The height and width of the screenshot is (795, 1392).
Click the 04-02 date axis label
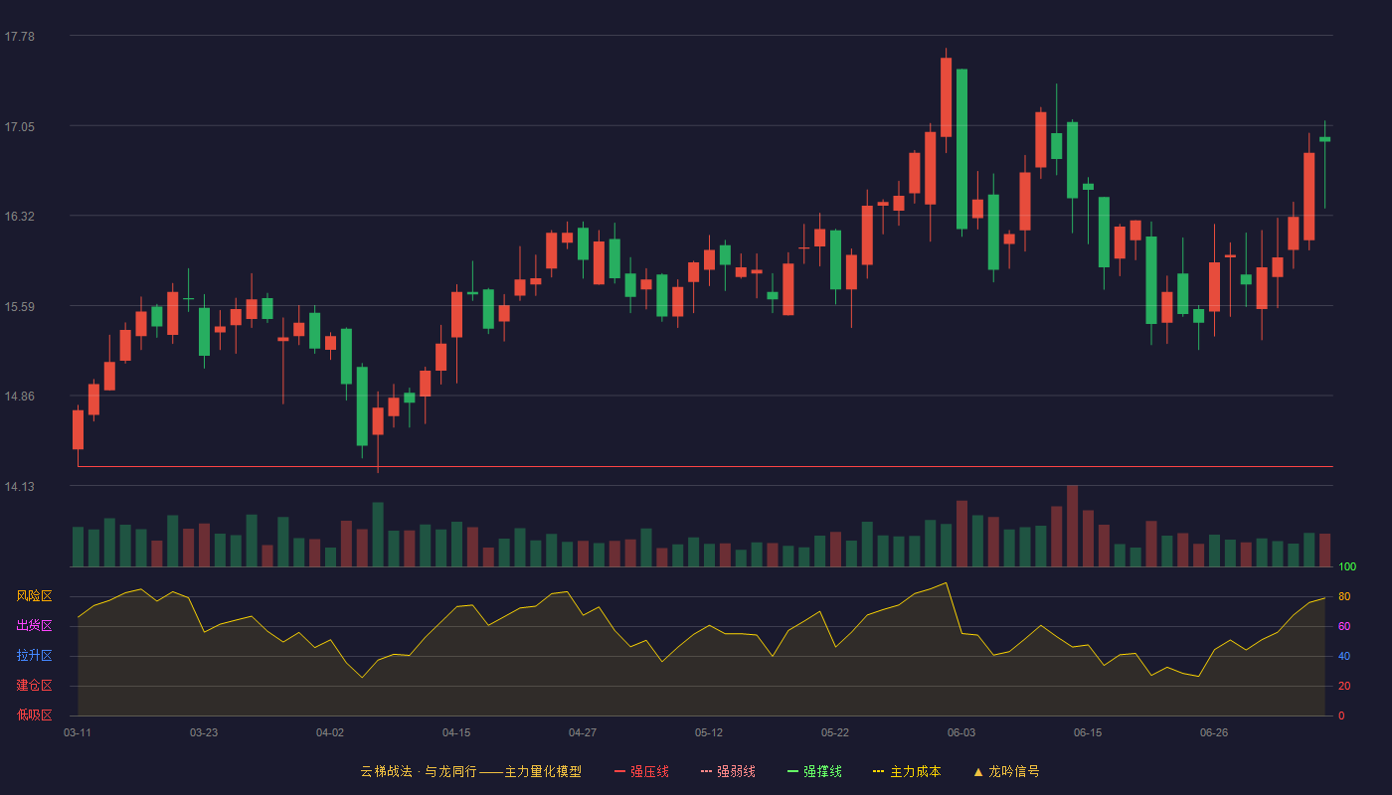(x=330, y=732)
